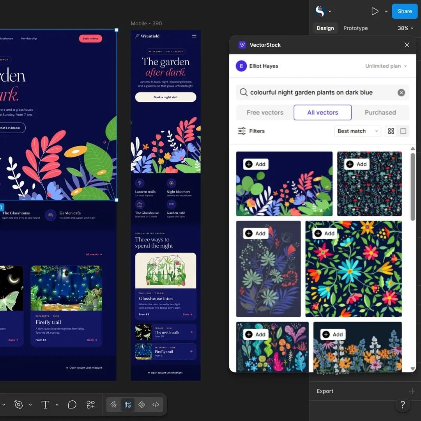Open the Unlimited plan dropdown
Viewport: 421px width, 421px height.
click(x=386, y=66)
